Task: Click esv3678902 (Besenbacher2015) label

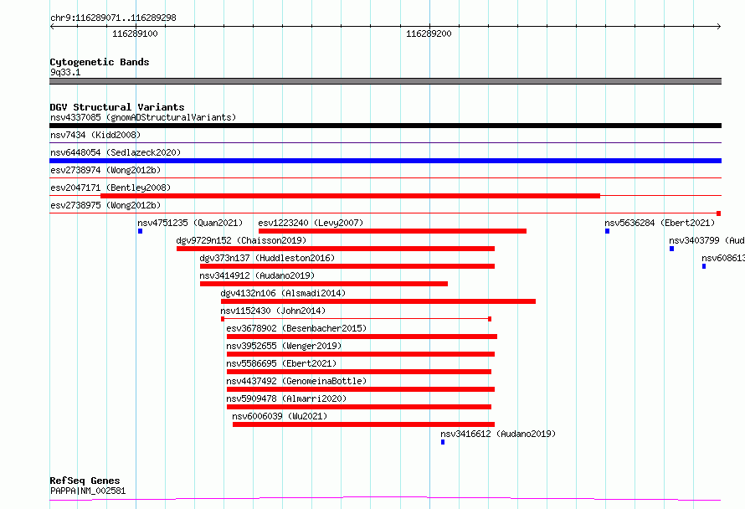Action: (296, 328)
